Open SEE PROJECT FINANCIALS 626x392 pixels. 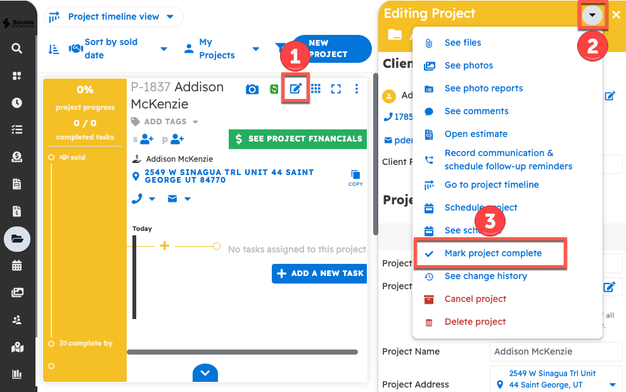click(297, 139)
